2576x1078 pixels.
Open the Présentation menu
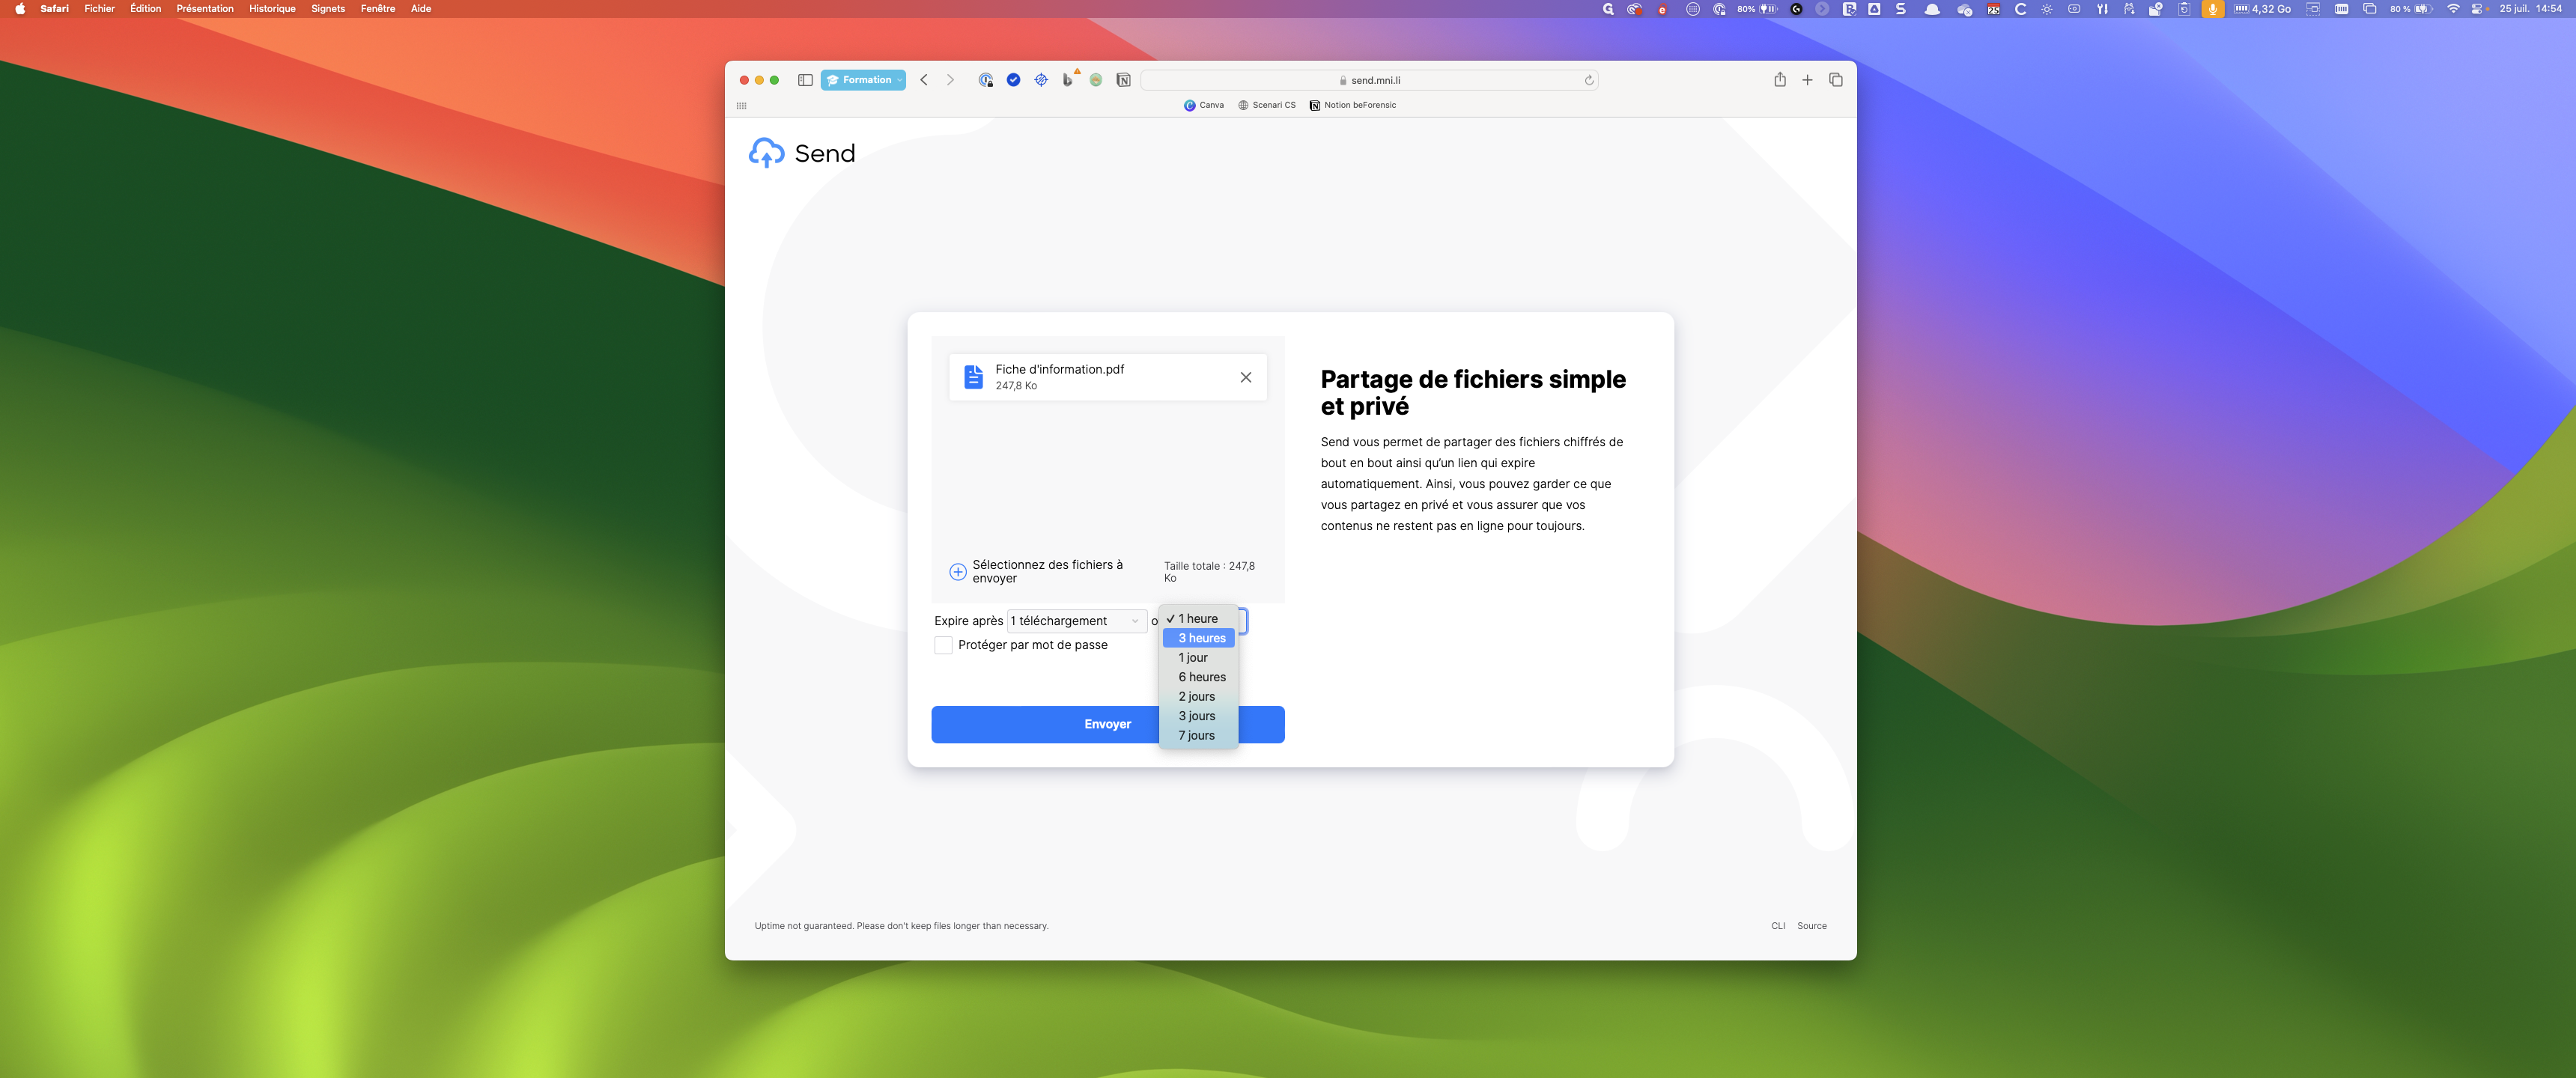click(x=205, y=9)
